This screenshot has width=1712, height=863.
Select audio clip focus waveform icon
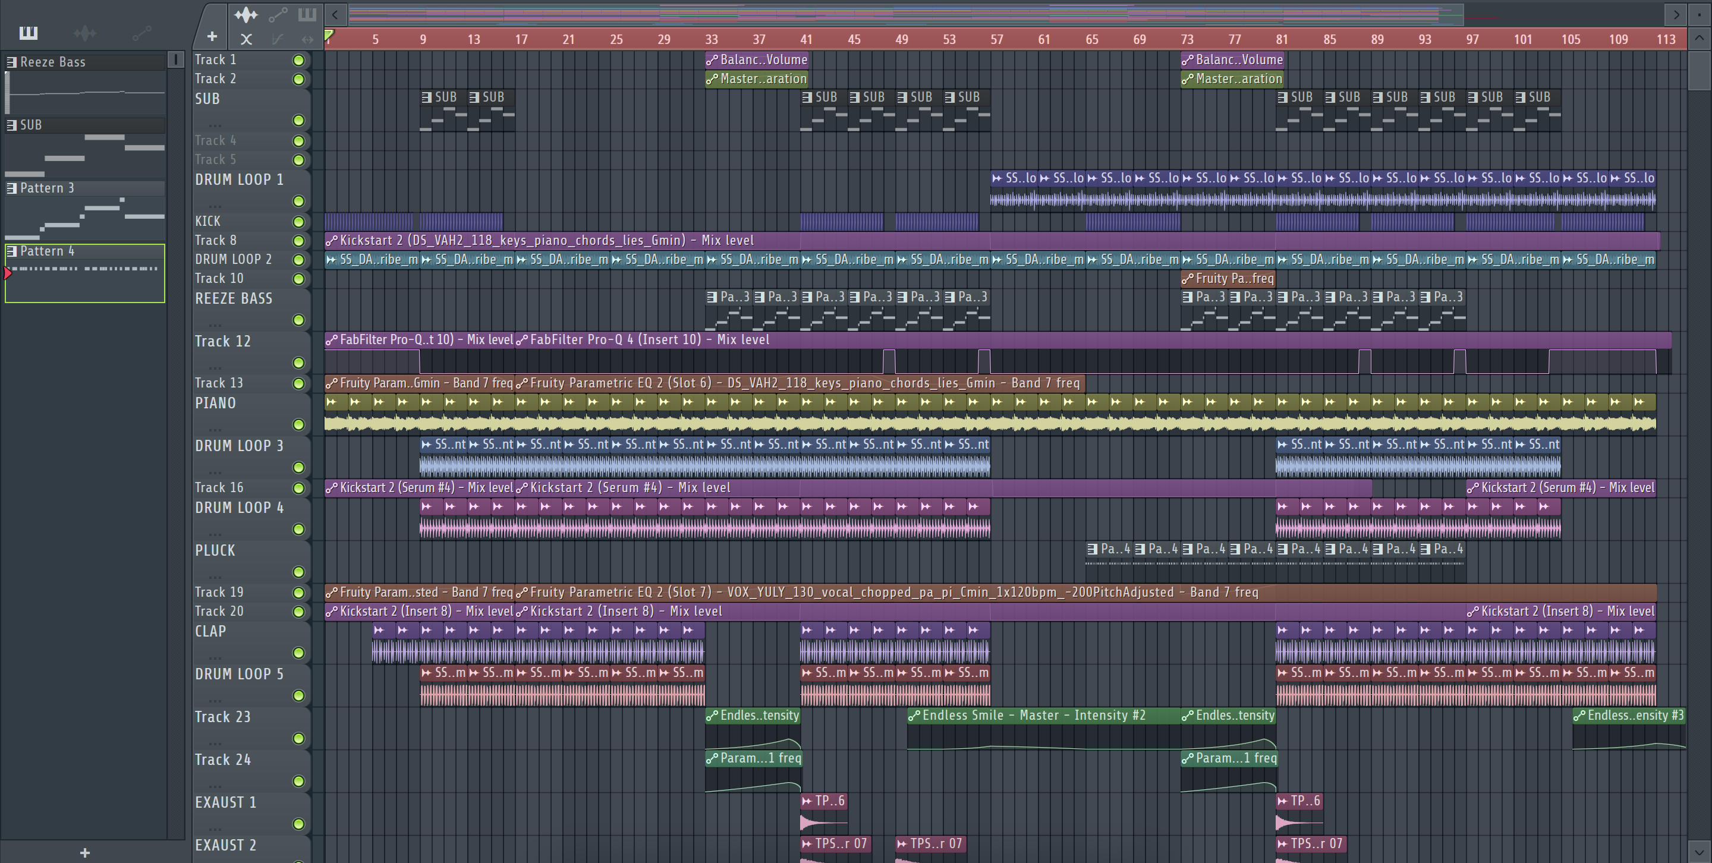pyautogui.click(x=246, y=14)
